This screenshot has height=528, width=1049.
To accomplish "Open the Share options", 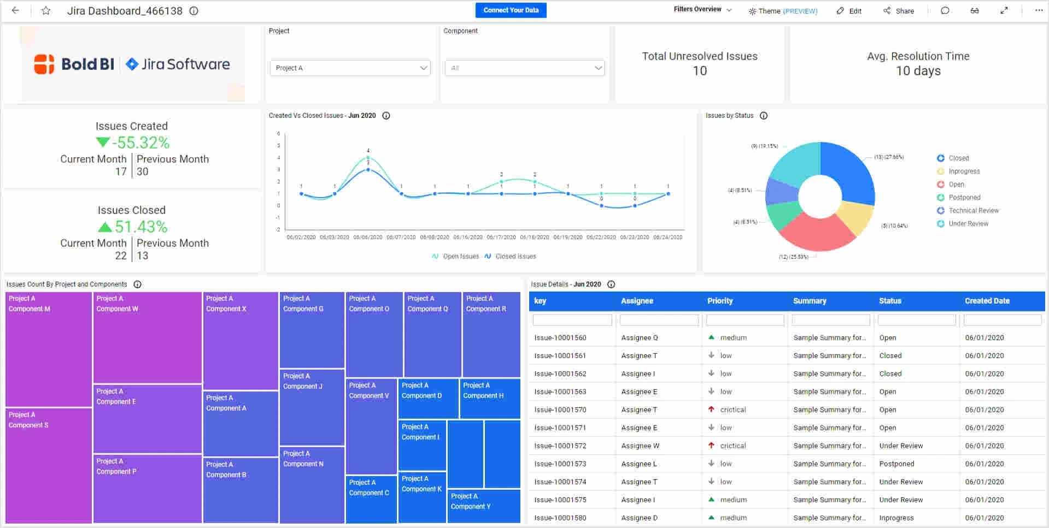I will click(898, 10).
